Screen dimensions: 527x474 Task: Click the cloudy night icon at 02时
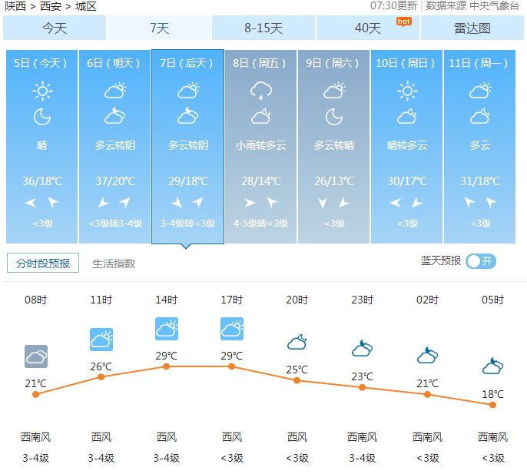[x=427, y=356]
